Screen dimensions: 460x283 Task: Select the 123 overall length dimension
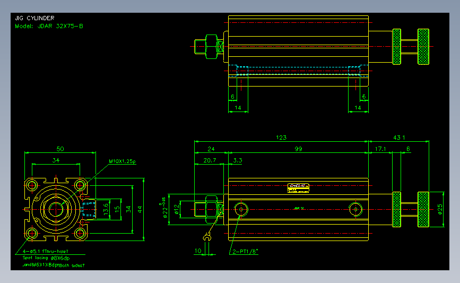tap(281, 138)
